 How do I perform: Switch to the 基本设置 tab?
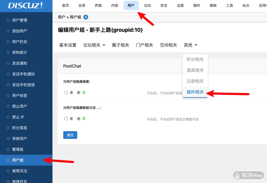[x=68, y=45]
